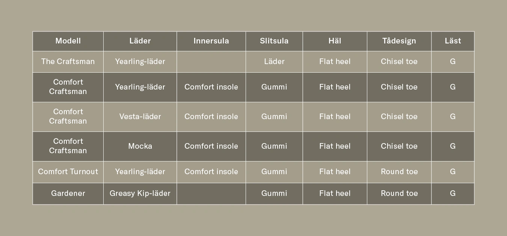Select Comfort insole in Mocka row
The height and width of the screenshot is (236, 507).
point(211,146)
